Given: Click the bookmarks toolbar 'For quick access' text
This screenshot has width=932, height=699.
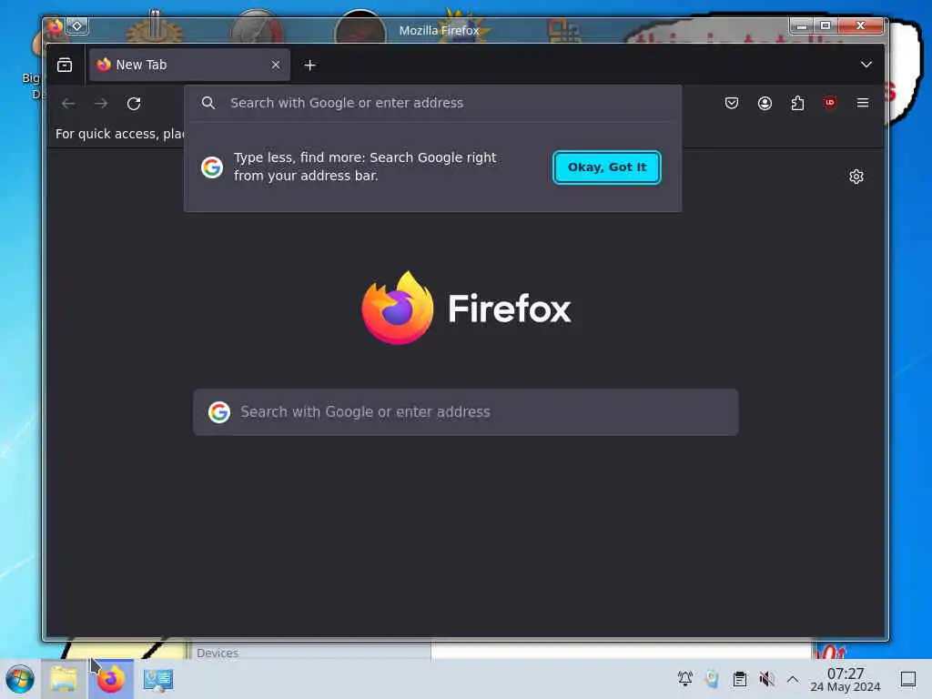Looking at the screenshot, I should click(x=119, y=134).
